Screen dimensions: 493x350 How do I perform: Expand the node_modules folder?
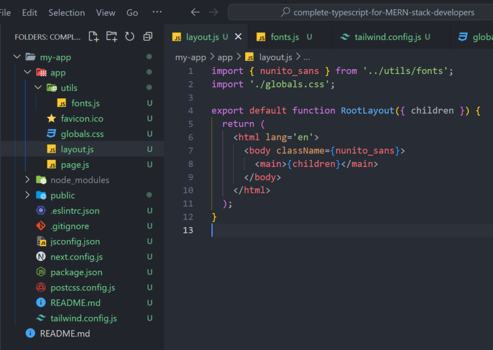(28, 180)
